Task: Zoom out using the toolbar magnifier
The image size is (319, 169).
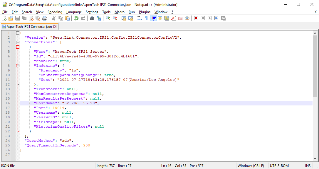Action: [x=115, y=18]
